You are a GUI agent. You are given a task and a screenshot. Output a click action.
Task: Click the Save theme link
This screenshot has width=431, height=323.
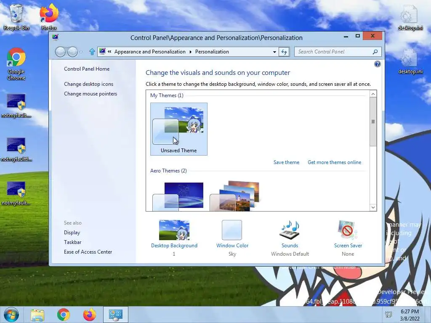coord(286,162)
